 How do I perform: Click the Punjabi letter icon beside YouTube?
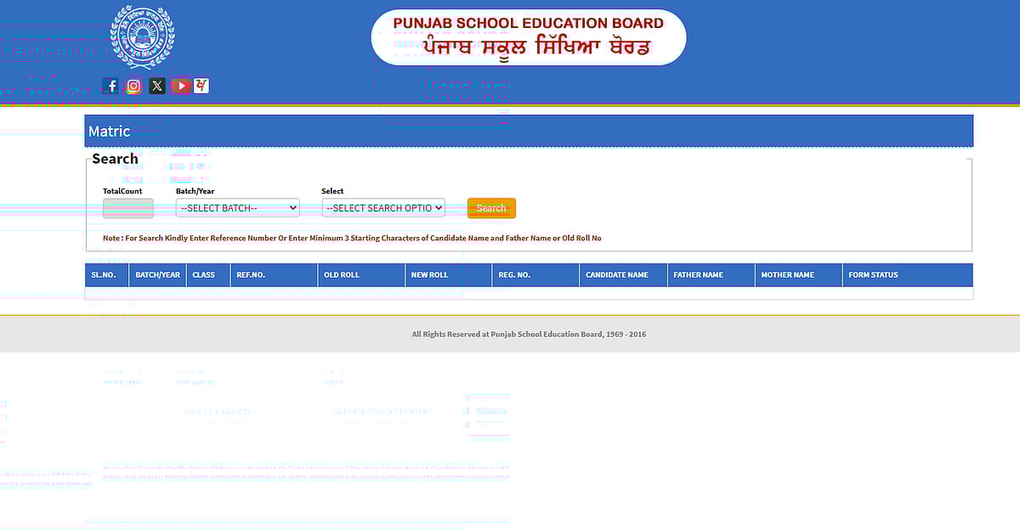pyautogui.click(x=201, y=86)
